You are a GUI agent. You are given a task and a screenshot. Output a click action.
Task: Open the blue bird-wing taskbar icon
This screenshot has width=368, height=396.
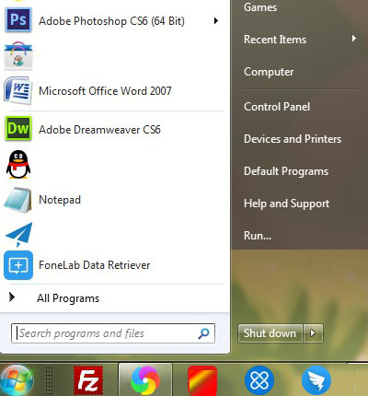[316, 380]
